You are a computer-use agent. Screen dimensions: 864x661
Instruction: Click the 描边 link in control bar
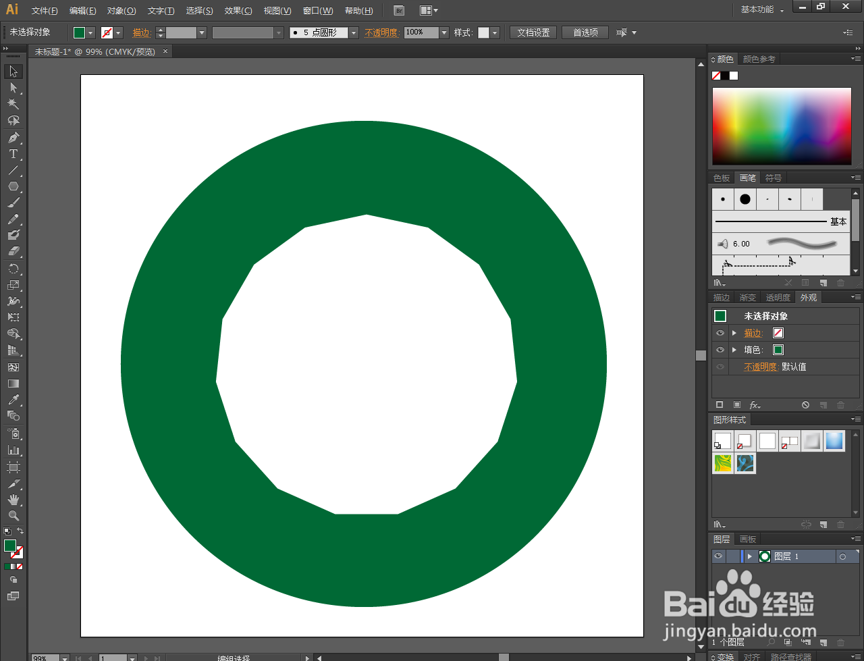click(142, 32)
